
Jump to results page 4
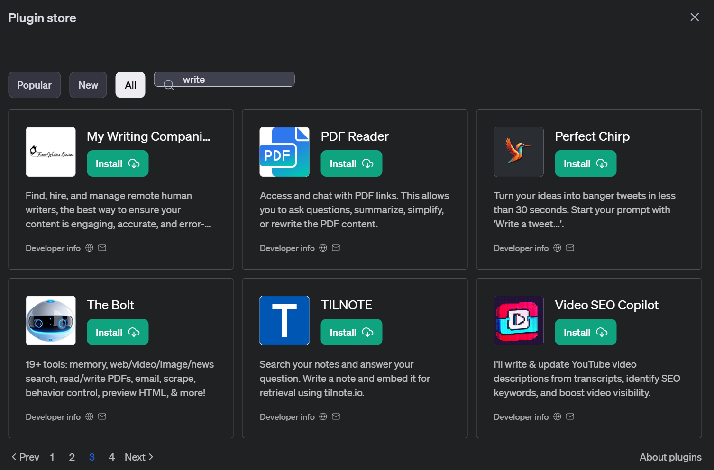112,457
